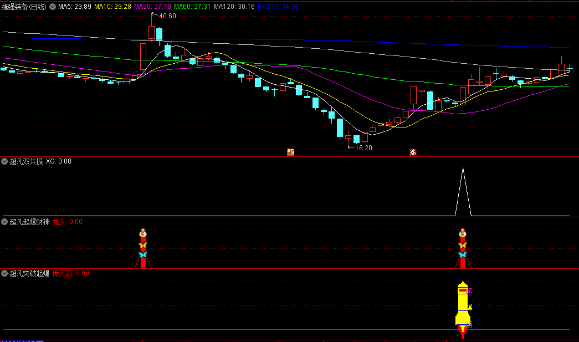Select the MA10: 29.28 label
This screenshot has width=579, height=342.
pos(112,7)
